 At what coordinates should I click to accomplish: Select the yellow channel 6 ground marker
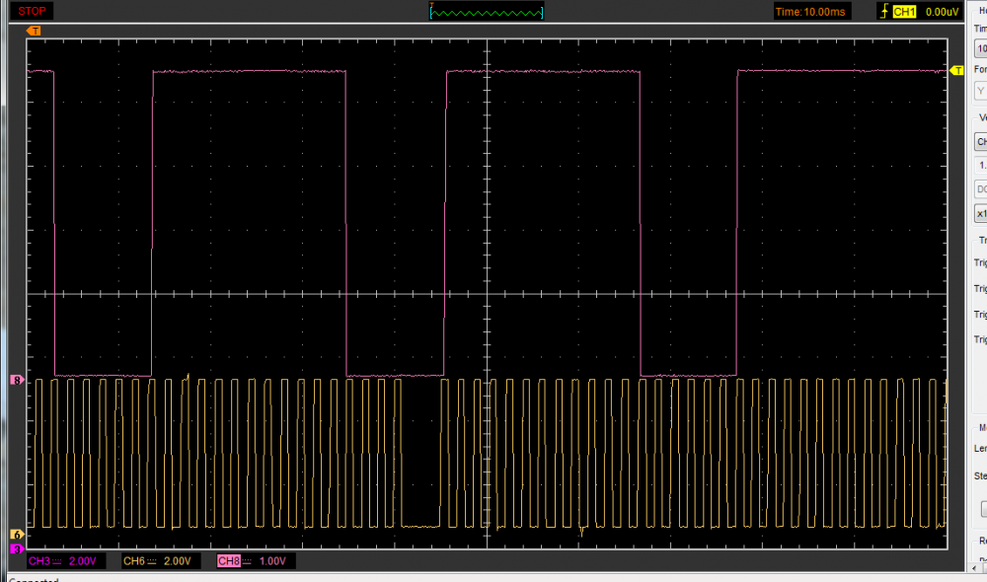click(x=16, y=535)
